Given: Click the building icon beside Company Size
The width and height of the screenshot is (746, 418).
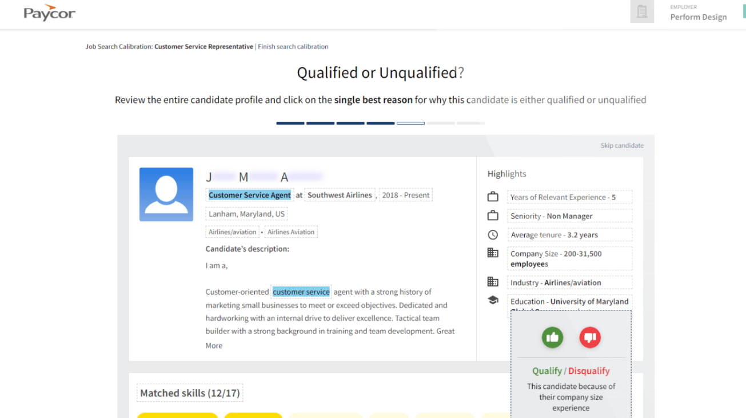Looking at the screenshot, I should point(493,253).
